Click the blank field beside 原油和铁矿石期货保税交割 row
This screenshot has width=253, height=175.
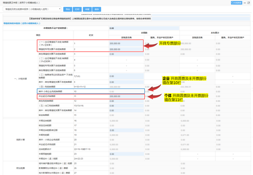tap(201, 19)
